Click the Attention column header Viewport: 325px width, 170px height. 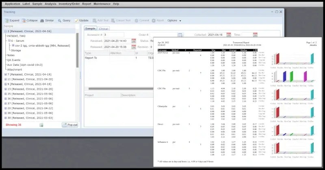[x=122, y=53]
